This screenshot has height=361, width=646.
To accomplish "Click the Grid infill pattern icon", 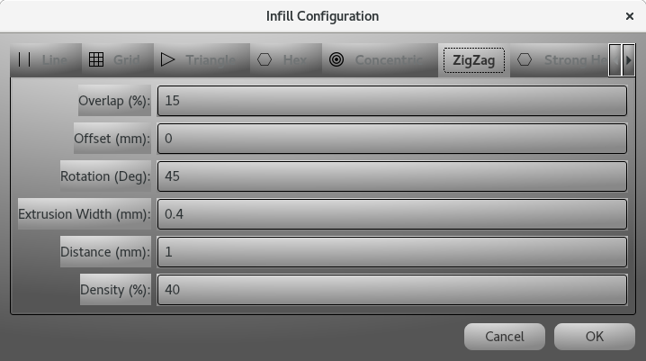I will (x=97, y=60).
